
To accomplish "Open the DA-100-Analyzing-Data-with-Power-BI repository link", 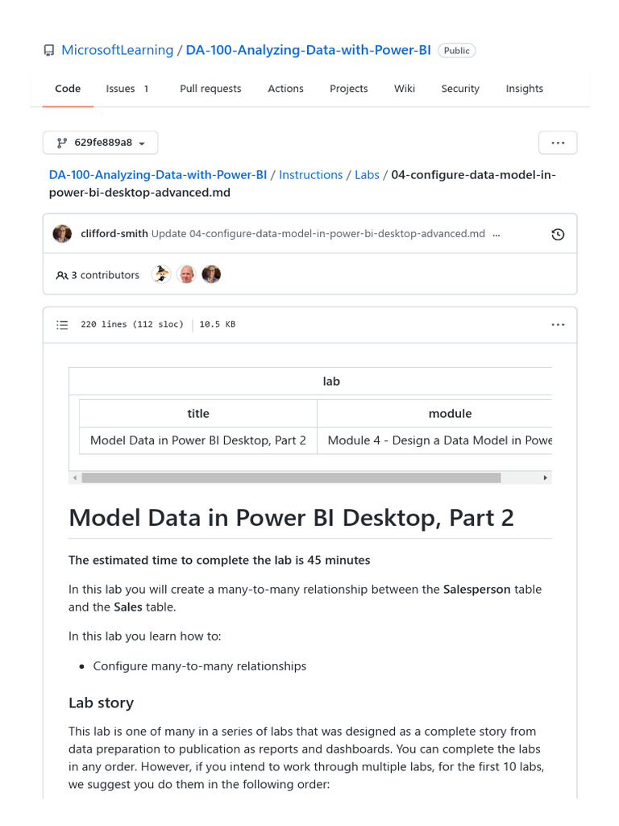I will [309, 50].
